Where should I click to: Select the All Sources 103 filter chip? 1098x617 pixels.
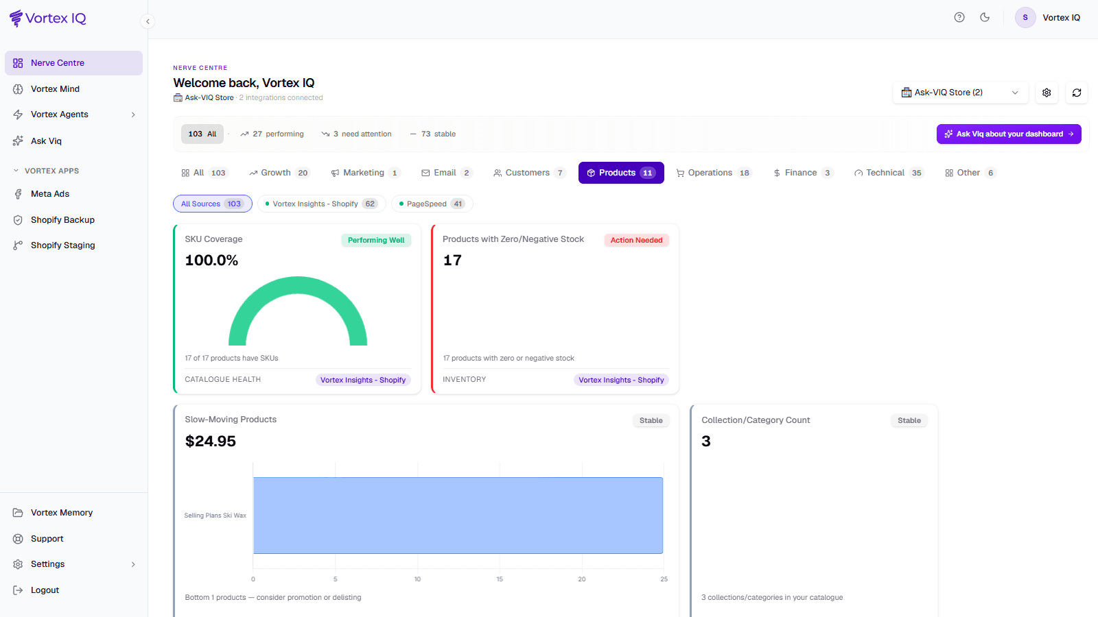[x=212, y=204]
